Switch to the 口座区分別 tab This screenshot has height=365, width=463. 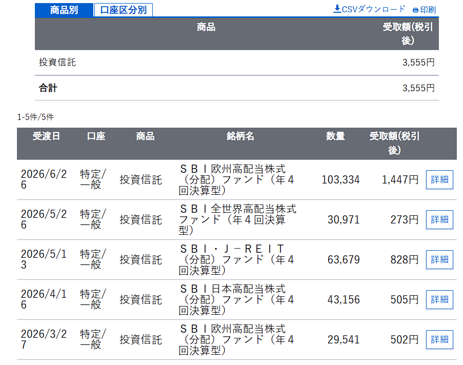coord(124,10)
